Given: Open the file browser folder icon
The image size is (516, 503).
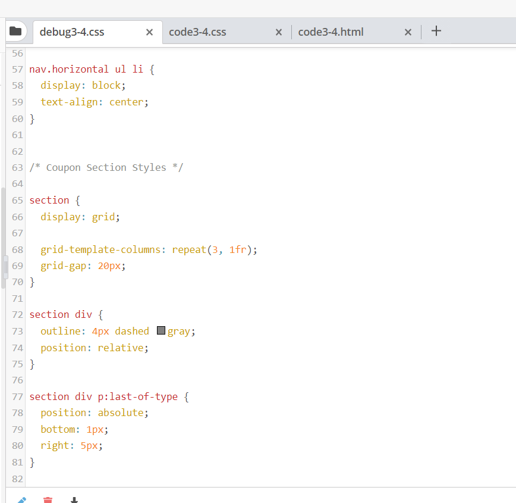Looking at the screenshot, I should click(17, 30).
